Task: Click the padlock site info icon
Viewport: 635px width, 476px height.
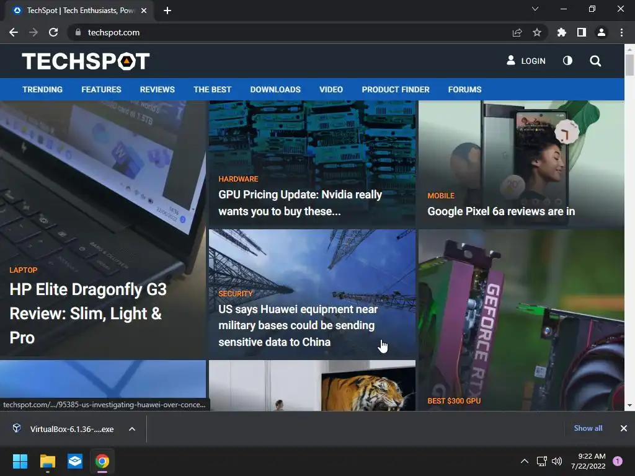Action: tap(78, 32)
